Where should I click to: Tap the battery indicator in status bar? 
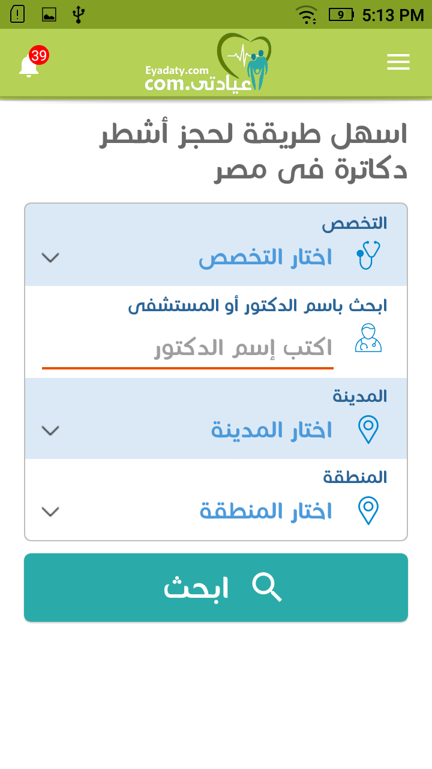pyautogui.click(x=341, y=15)
